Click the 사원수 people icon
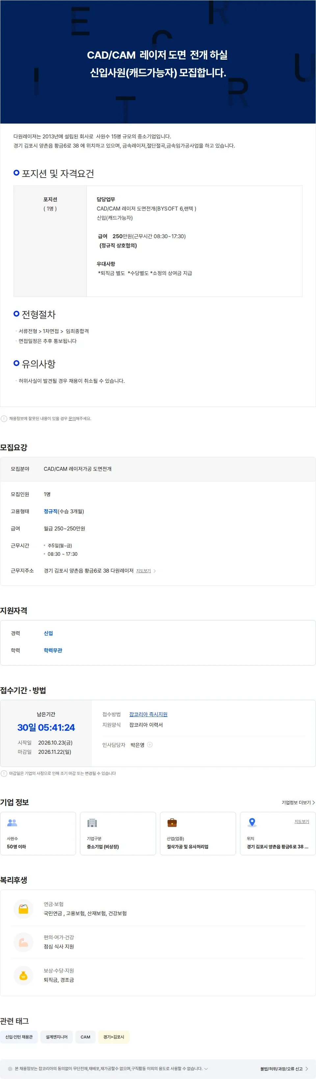 [12, 823]
